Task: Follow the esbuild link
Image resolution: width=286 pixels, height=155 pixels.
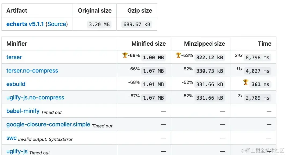Action: [16, 84]
